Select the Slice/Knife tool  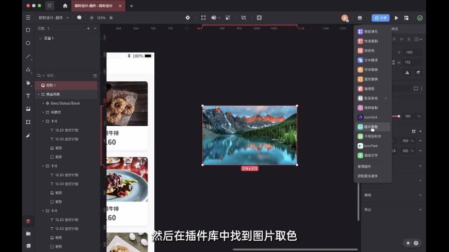[x=28, y=136]
